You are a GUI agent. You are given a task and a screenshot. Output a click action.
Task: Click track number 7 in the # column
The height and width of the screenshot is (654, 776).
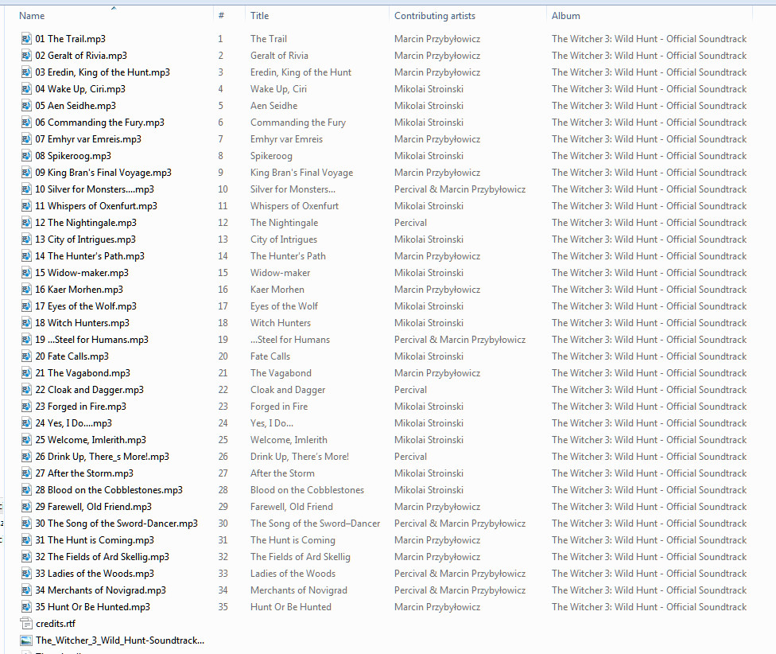pyautogui.click(x=221, y=139)
